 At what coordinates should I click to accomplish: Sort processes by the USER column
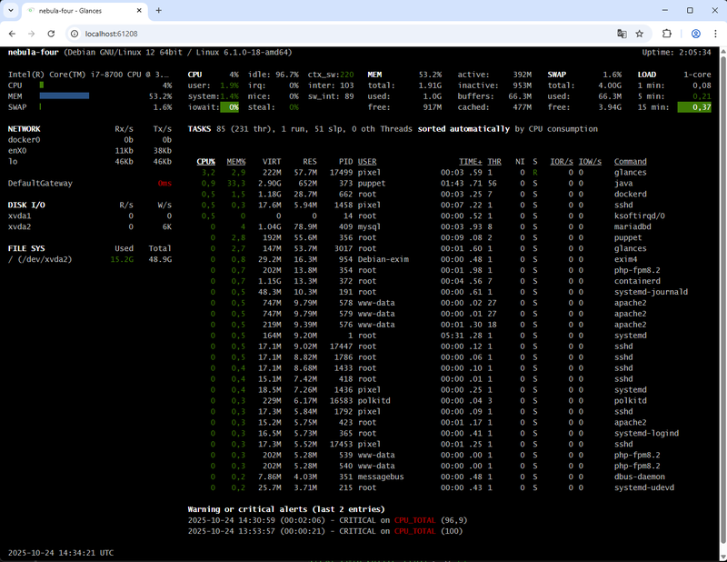368,161
